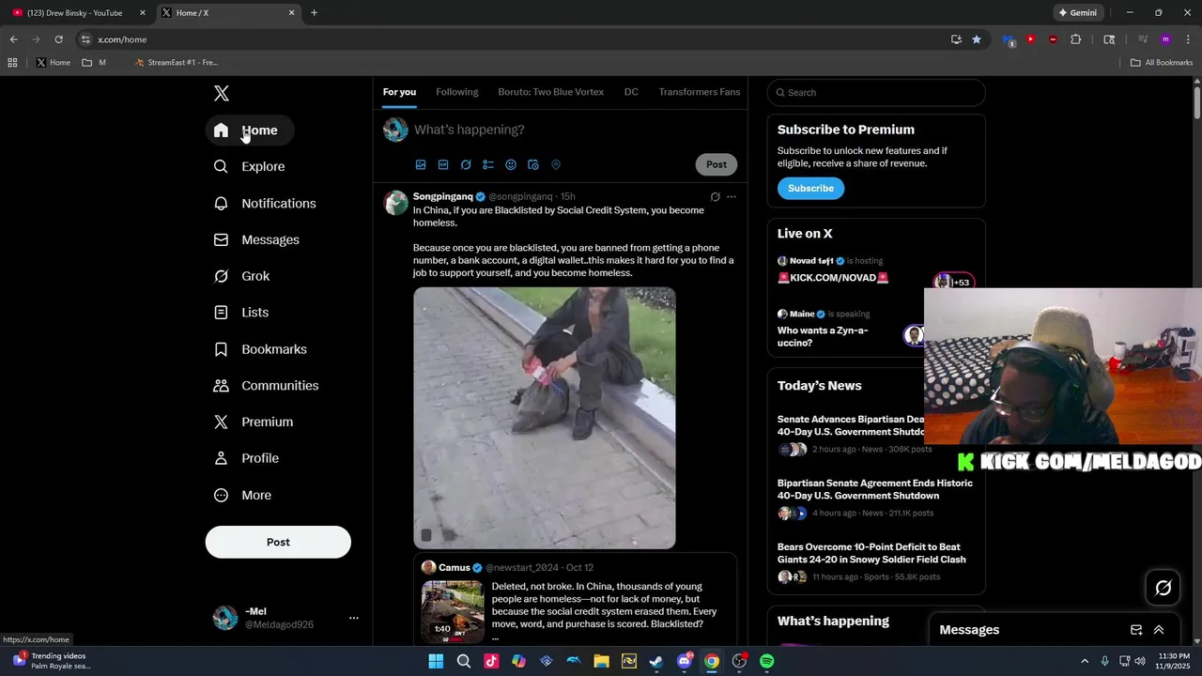Click the large Post button in the sidebar
The image size is (1202, 676).
tap(278, 542)
